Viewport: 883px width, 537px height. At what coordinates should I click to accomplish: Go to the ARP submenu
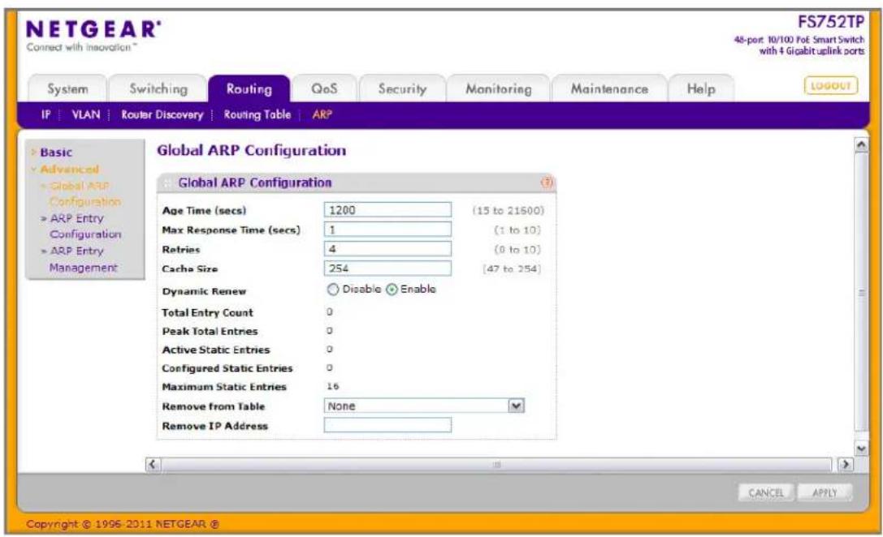[x=322, y=114]
